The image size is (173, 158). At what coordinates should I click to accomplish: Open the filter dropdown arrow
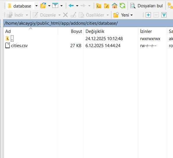[61, 6]
